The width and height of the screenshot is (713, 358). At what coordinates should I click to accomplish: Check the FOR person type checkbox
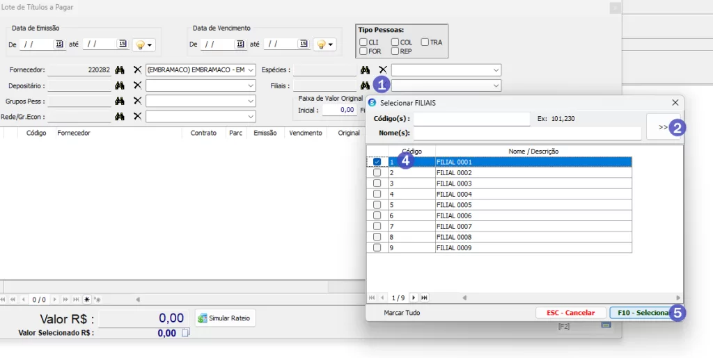click(x=363, y=51)
